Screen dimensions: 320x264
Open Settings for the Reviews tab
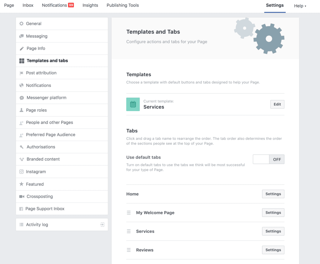pyautogui.click(x=273, y=250)
